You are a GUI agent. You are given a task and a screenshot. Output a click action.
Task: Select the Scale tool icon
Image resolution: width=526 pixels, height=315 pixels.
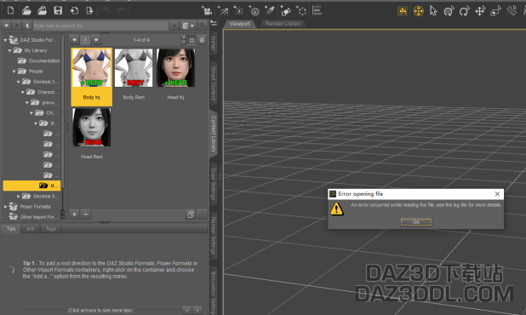point(496,11)
